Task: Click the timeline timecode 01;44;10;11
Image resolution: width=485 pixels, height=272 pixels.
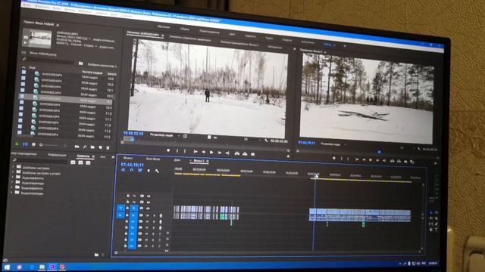Action: [133, 165]
